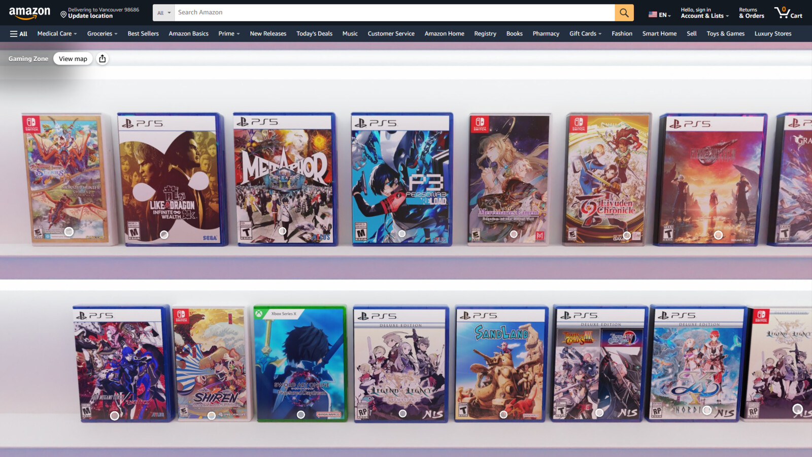Click hotspot dot on Ys X Nordics
The image size is (812, 457).
pos(707,410)
